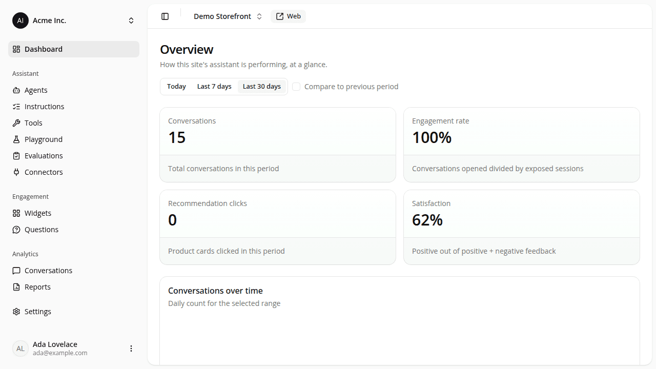The image size is (656, 369).
Task: Expand the Acme Inc. organization switcher
Action: click(74, 20)
